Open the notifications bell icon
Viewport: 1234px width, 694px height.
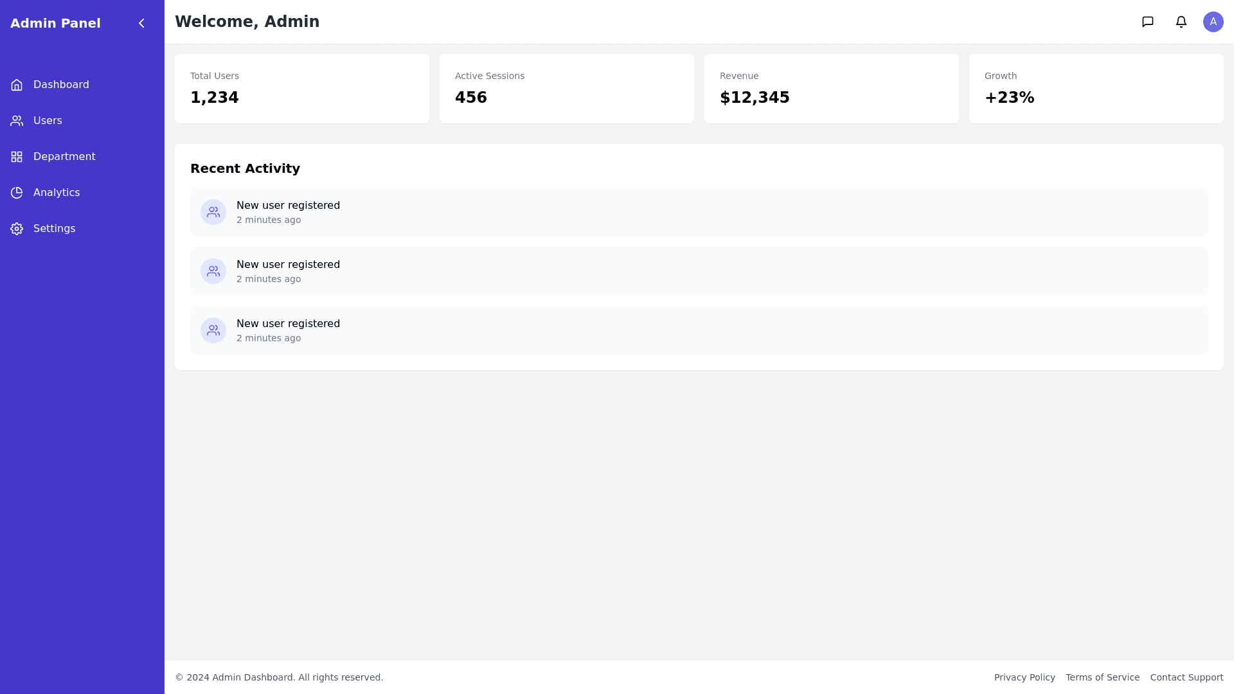pos(1181,22)
